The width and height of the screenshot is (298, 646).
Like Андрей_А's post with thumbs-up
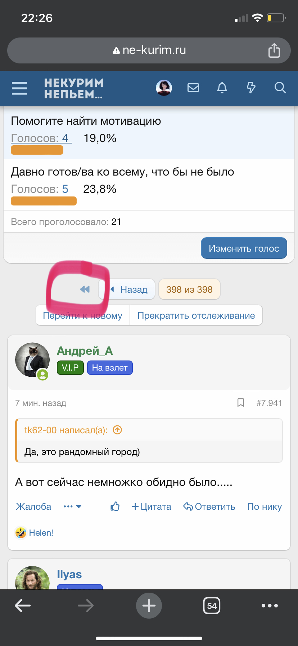tap(115, 506)
